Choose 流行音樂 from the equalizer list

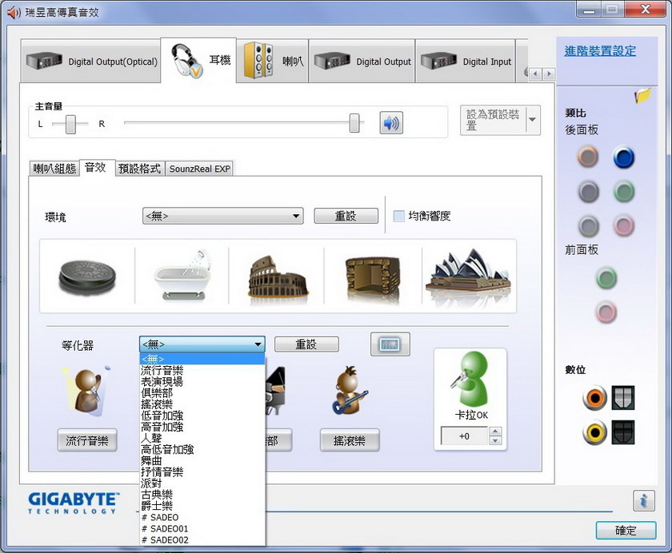pos(202,370)
